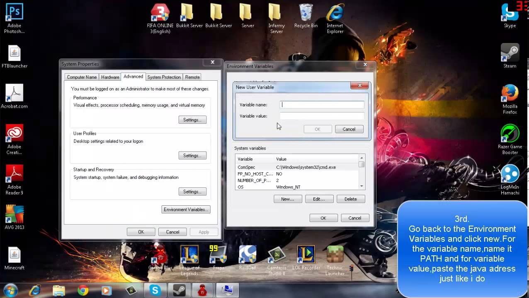Open Startup and Recovery Settings
The width and height of the screenshot is (529, 298).
[192, 192]
